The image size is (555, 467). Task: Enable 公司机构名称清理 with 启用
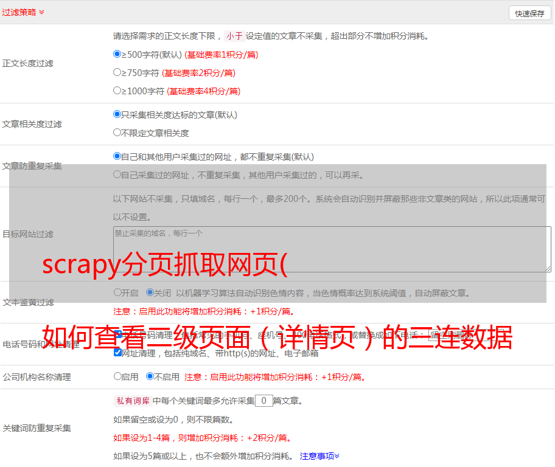[x=117, y=376]
